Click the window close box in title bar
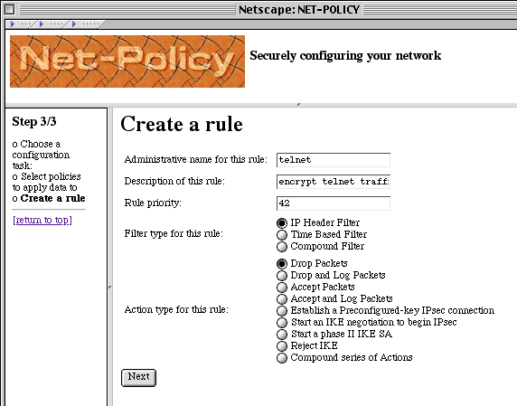This screenshot has width=517, height=406. (x=10, y=10)
